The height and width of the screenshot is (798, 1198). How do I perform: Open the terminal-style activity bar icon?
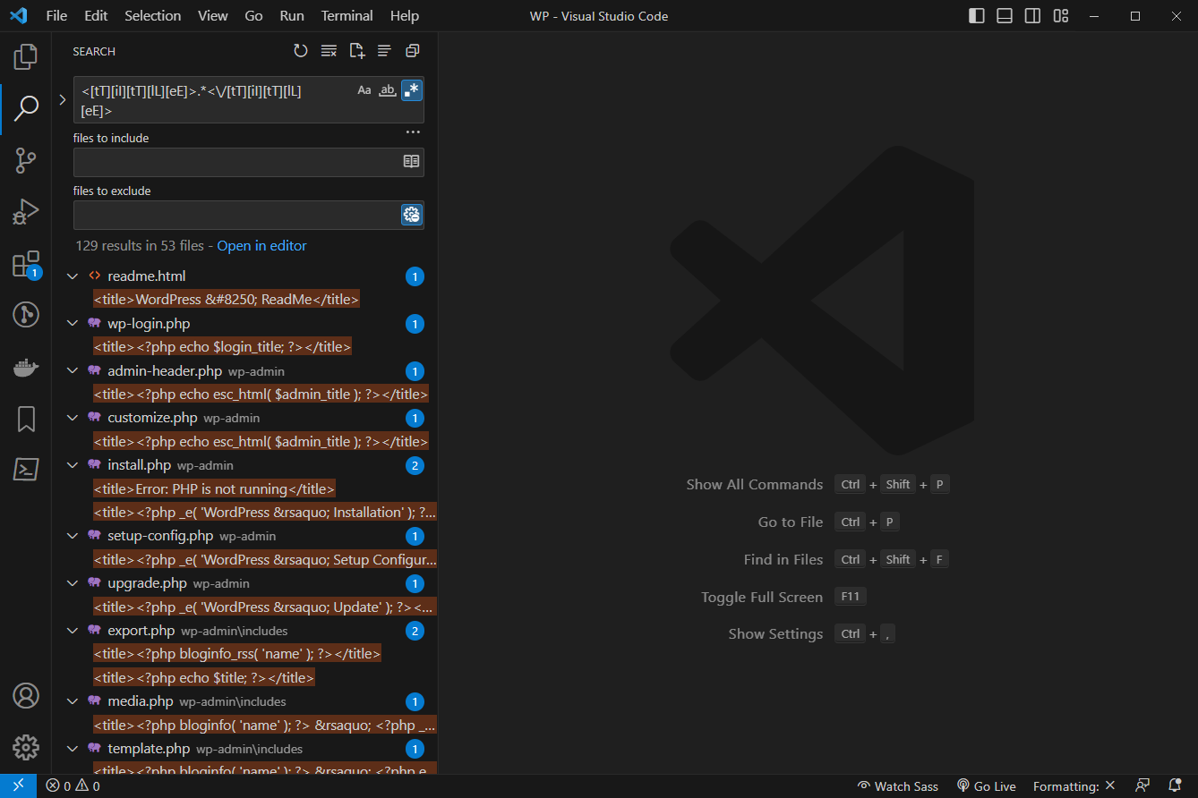click(26, 470)
